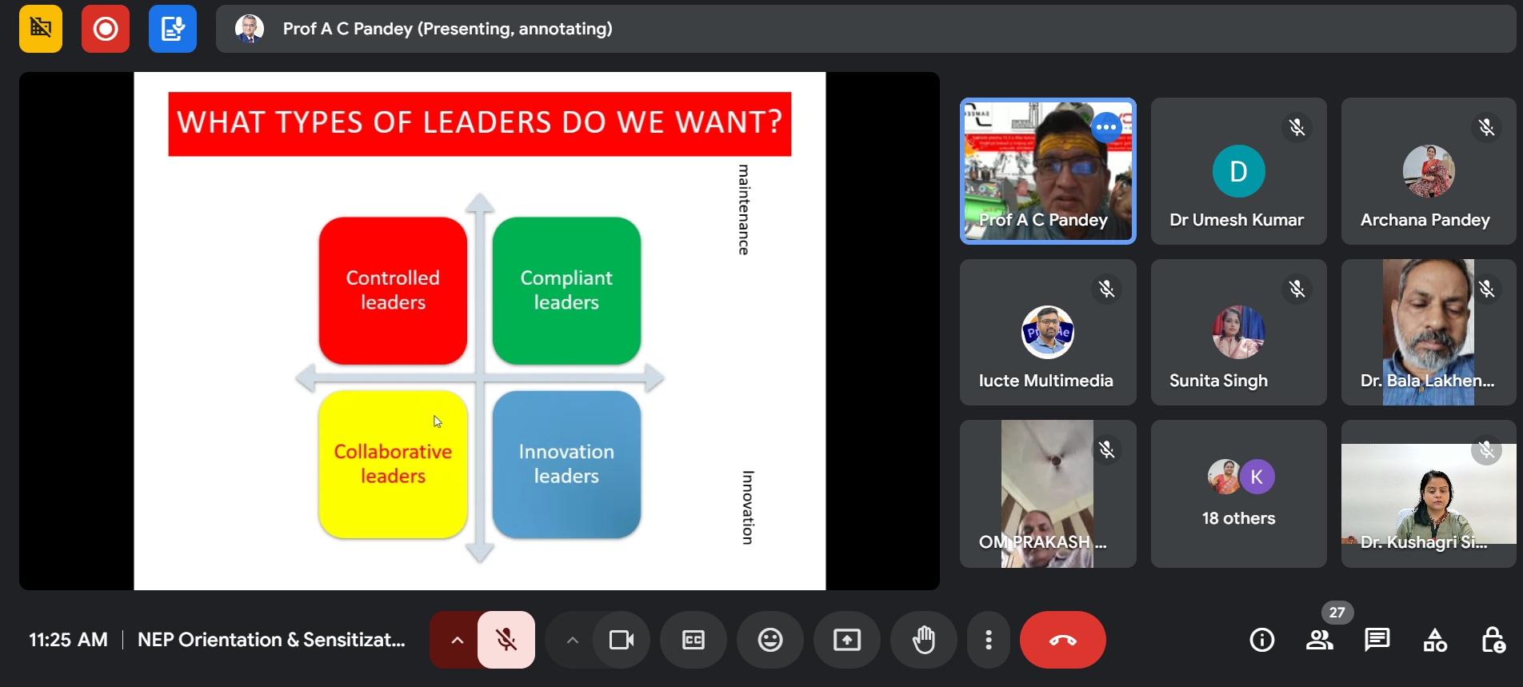Expand video settings chevron beside camera
Image resolution: width=1523 pixels, height=687 pixels.
(x=572, y=640)
